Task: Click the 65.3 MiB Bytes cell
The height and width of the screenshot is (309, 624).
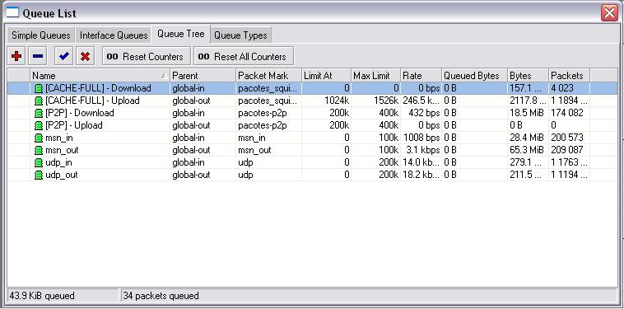Action: (527, 150)
